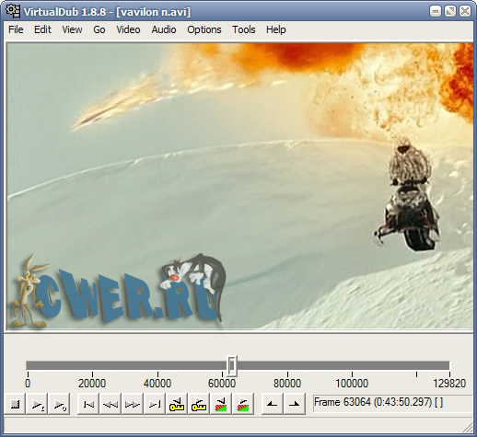
Task: Click timeline at the 100000 frame mark
Action: tap(352, 365)
